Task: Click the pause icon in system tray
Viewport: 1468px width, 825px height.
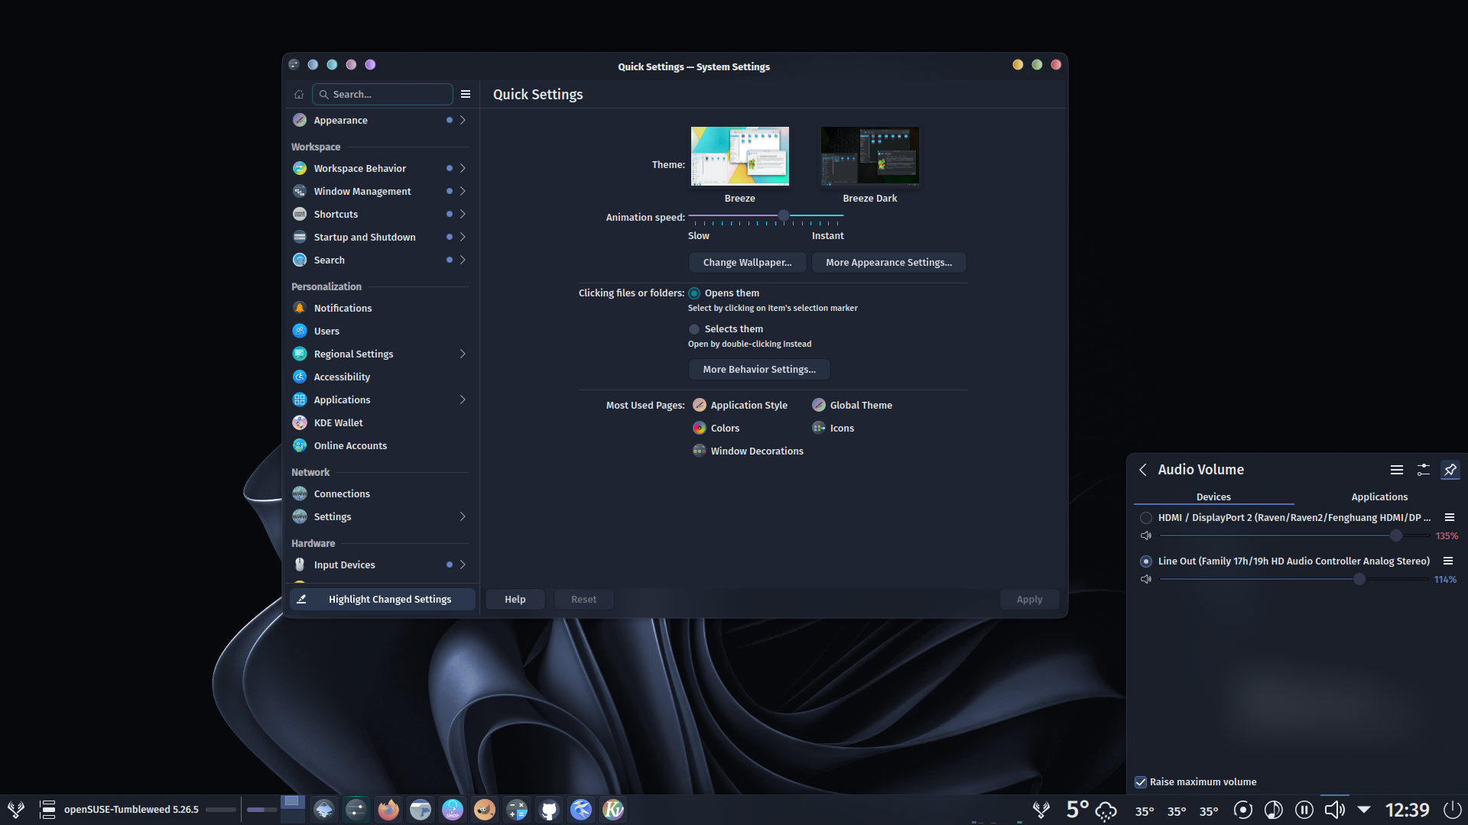Action: (1304, 810)
